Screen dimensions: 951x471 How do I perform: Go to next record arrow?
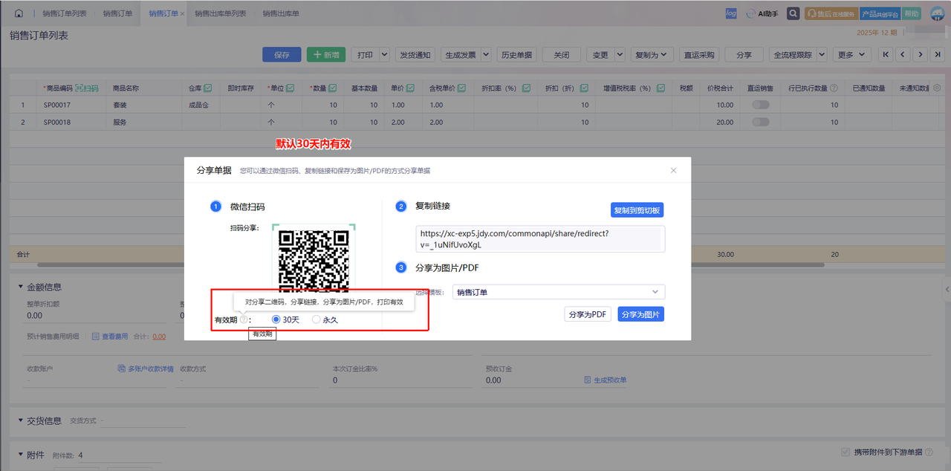[921, 54]
